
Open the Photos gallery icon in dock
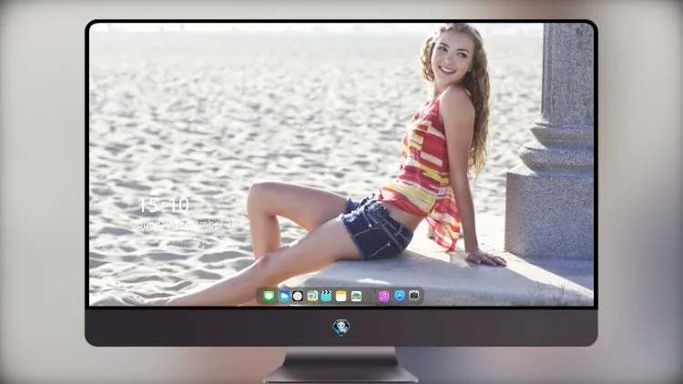click(356, 297)
